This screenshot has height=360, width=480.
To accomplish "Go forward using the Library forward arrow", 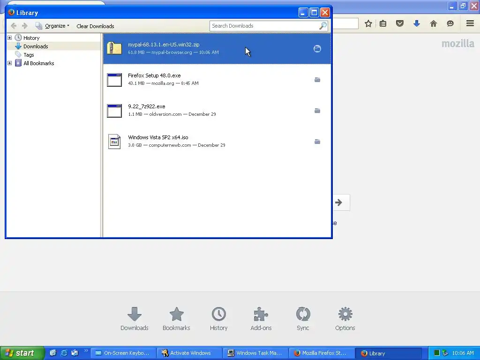I will [25, 26].
